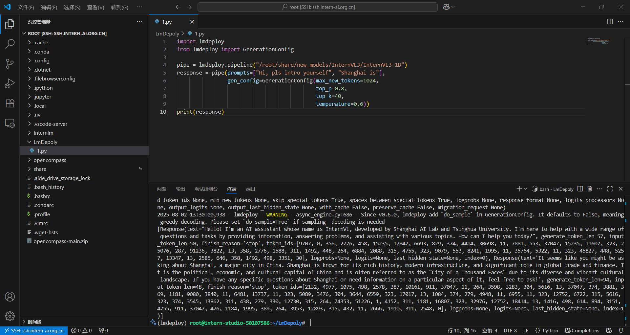
Task: Expand the .conda folder
Action: click(84, 52)
